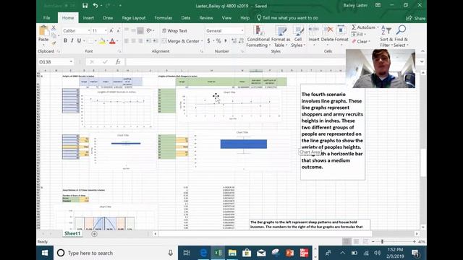Switch to the Insert tab
The width and height of the screenshot is (463, 260).
coord(88,17)
